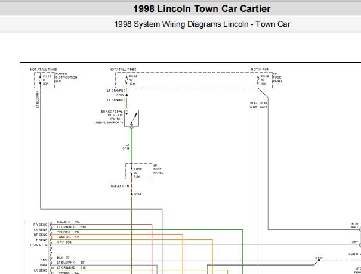Click 'HOT AT ALL TIMES' above Fuse 10

[123, 70]
